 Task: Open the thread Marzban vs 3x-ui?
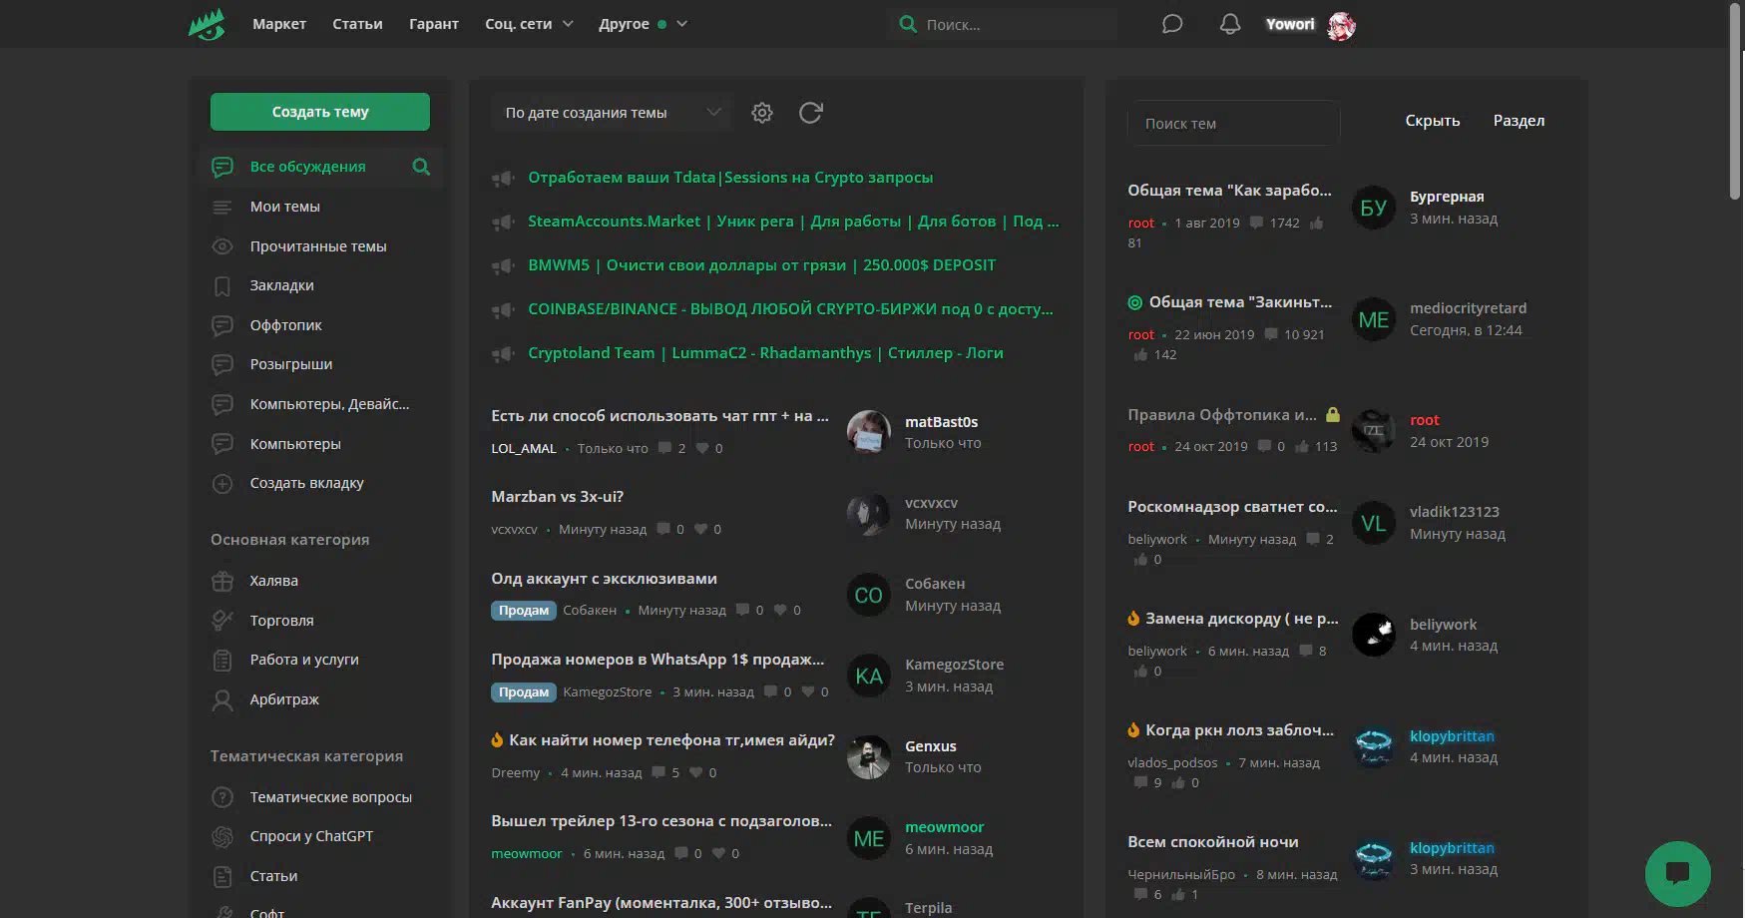point(557,497)
